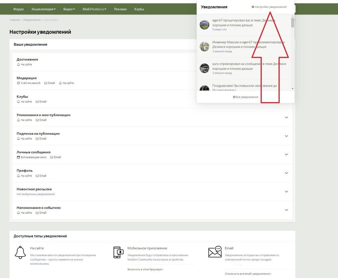The image size is (338, 278).
Task: Open the Энциклопедия dropdown menu
Action: pos(43,9)
